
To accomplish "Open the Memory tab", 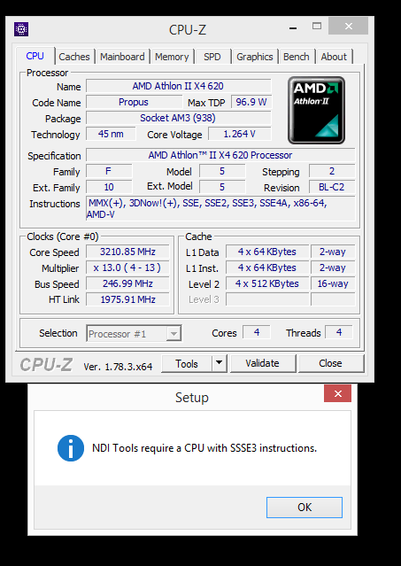I will point(172,57).
